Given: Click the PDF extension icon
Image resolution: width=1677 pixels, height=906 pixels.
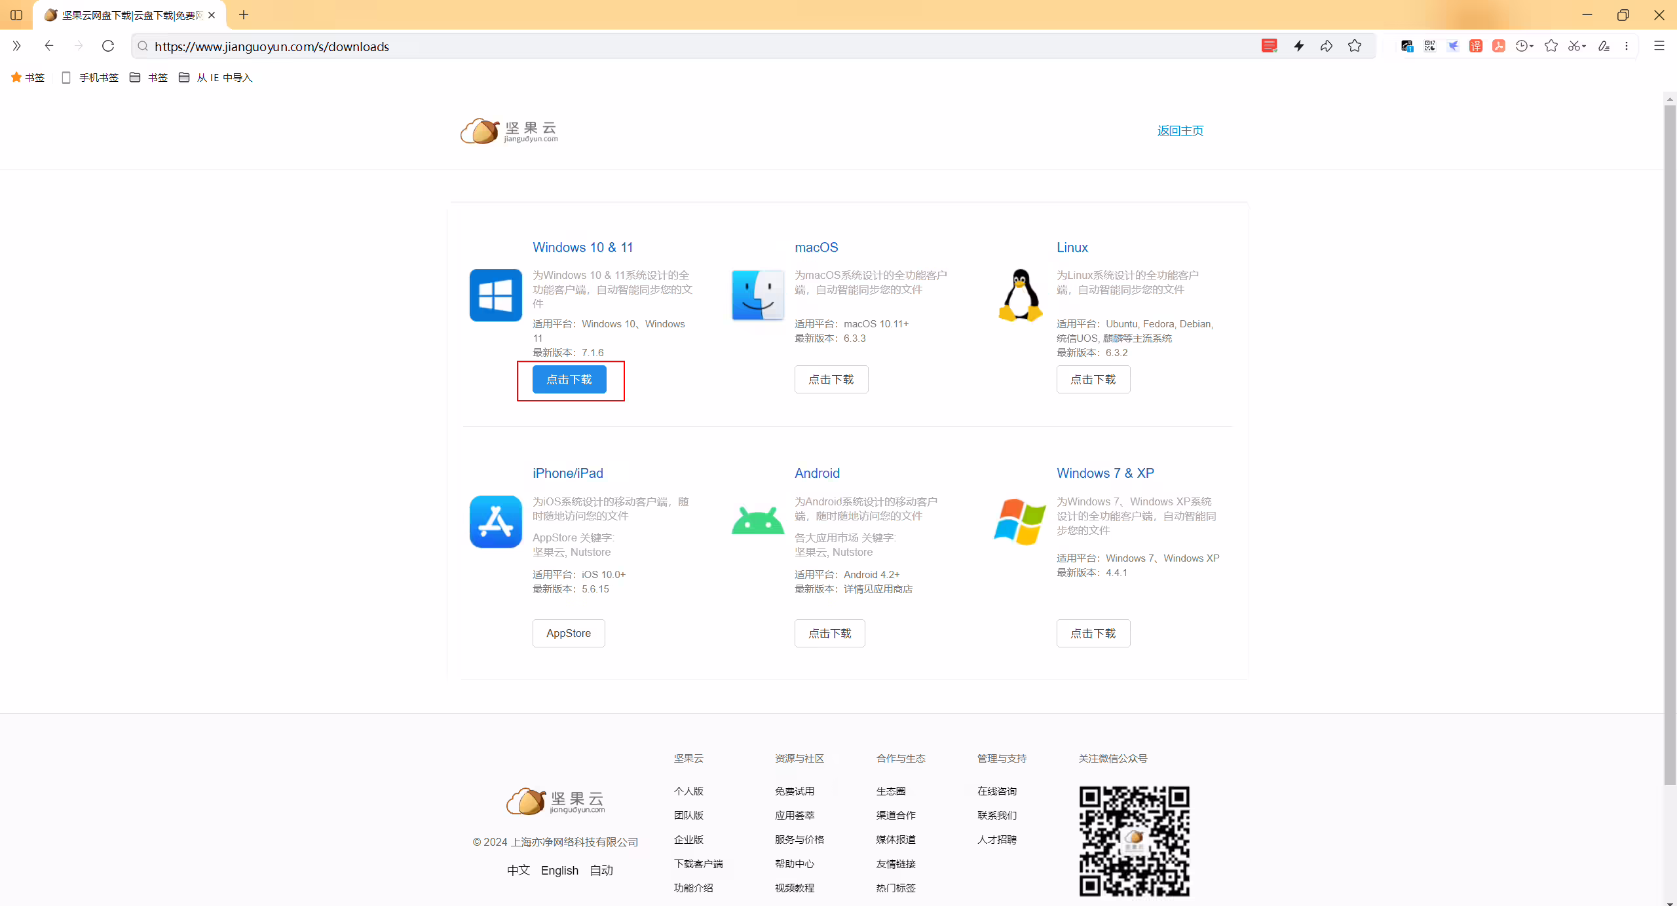Looking at the screenshot, I should [x=1498, y=46].
